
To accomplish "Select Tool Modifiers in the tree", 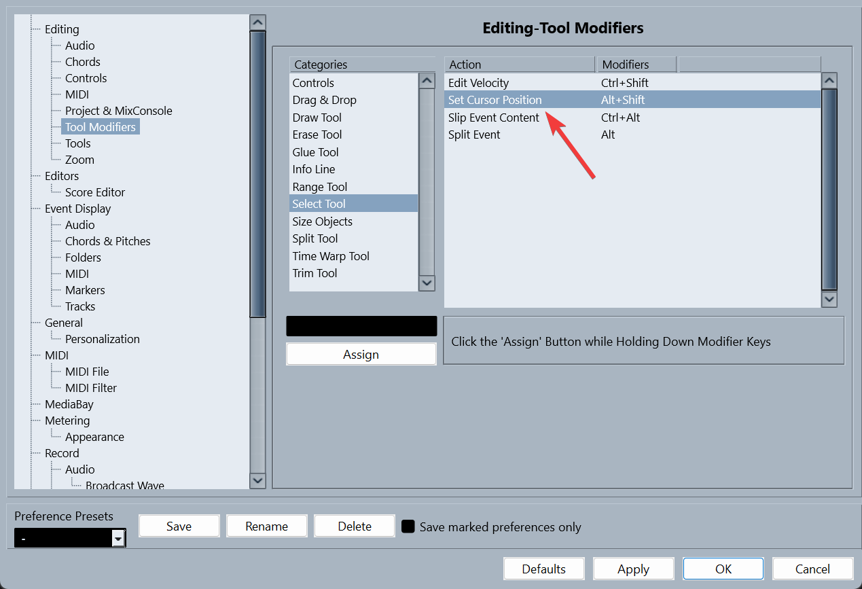I will coord(101,127).
